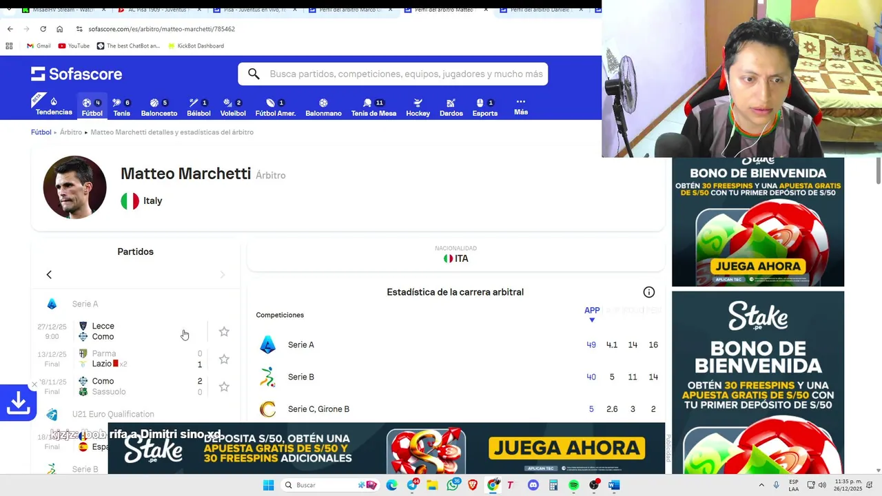
Task: Favorite the Parma vs Lazio match
Action: pyautogui.click(x=224, y=359)
